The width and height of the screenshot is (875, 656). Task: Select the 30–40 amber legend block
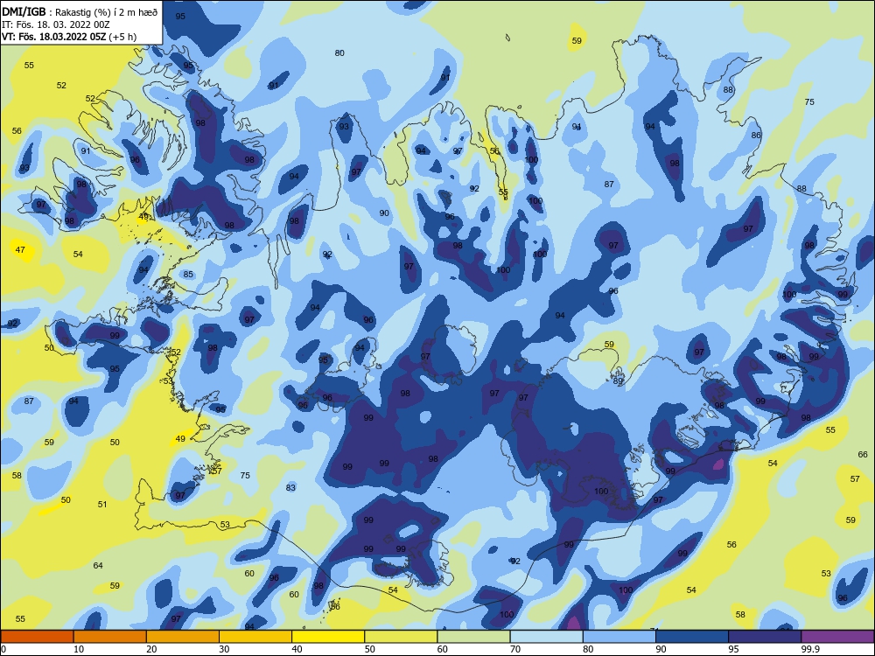tap(255, 637)
